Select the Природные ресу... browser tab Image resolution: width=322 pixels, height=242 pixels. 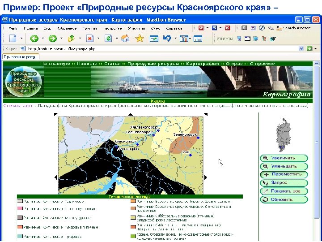point(21,56)
